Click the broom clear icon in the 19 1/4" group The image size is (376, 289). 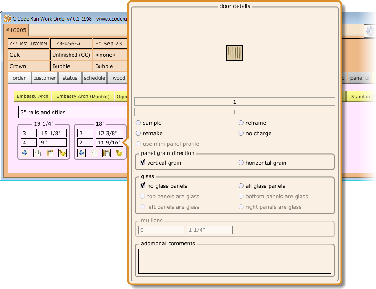tap(62, 153)
